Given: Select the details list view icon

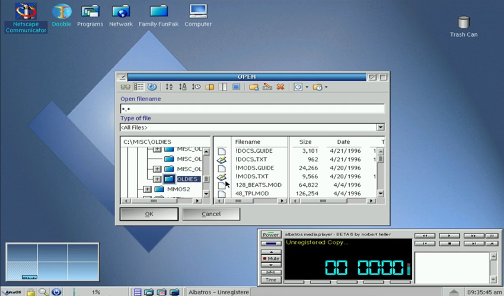Looking at the screenshot, I should click(139, 86).
